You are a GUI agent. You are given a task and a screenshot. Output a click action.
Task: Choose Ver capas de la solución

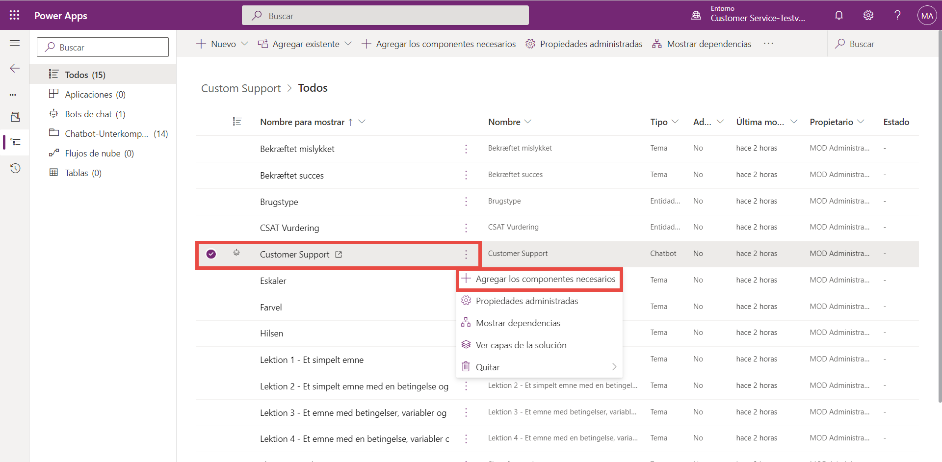[521, 345]
